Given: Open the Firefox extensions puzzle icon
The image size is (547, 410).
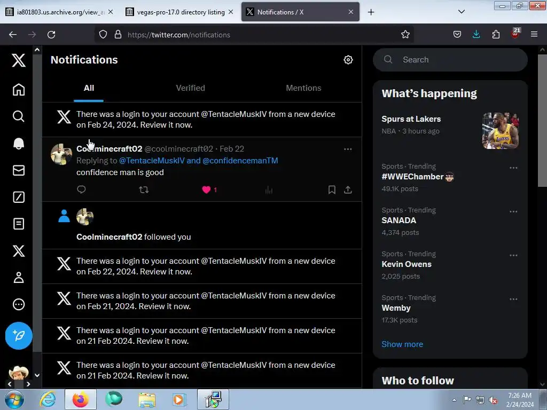Looking at the screenshot, I should [496, 35].
